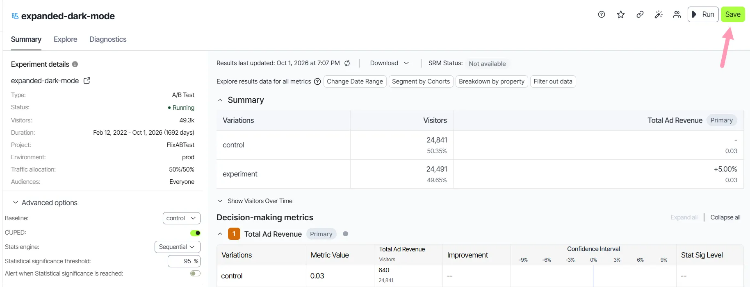
Task: Star this experiment as favorite
Action: tap(621, 15)
